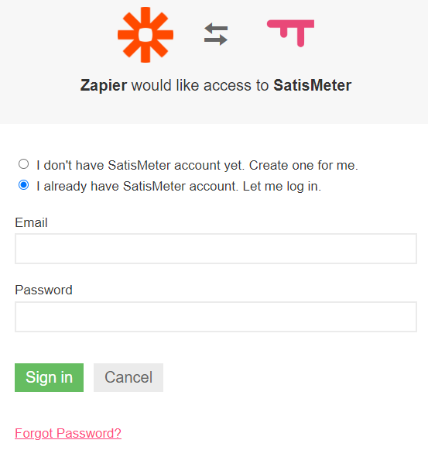Click the gray two-way arrows icon
428x464 pixels.
[x=216, y=34]
